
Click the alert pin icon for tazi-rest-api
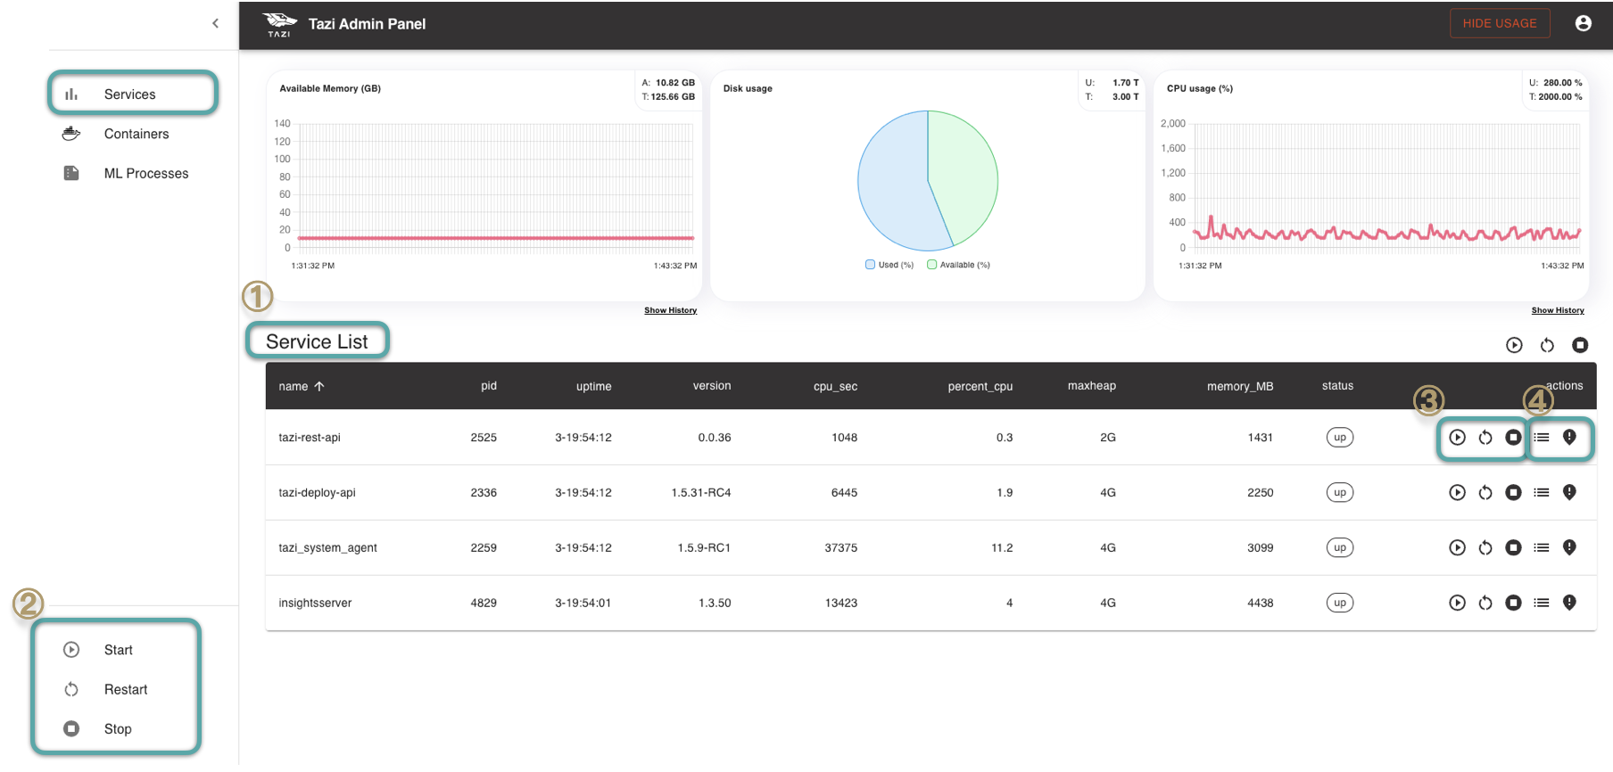click(x=1569, y=437)
